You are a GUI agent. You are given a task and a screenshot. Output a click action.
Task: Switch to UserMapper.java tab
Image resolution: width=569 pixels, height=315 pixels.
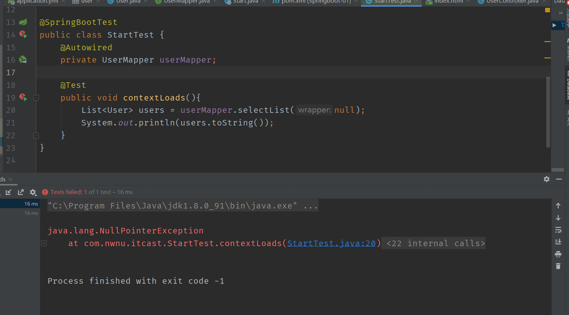click(187, 1)
